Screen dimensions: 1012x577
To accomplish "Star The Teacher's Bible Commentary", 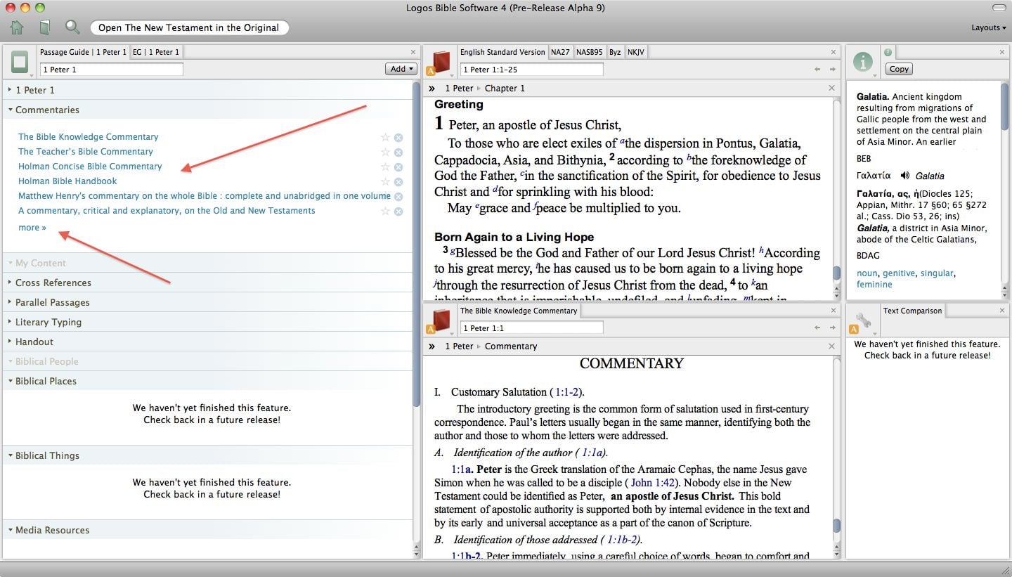I will [385, 152].
